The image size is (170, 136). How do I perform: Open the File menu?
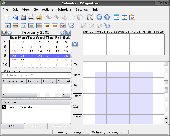pyautogui.click(x=6, y=9)
